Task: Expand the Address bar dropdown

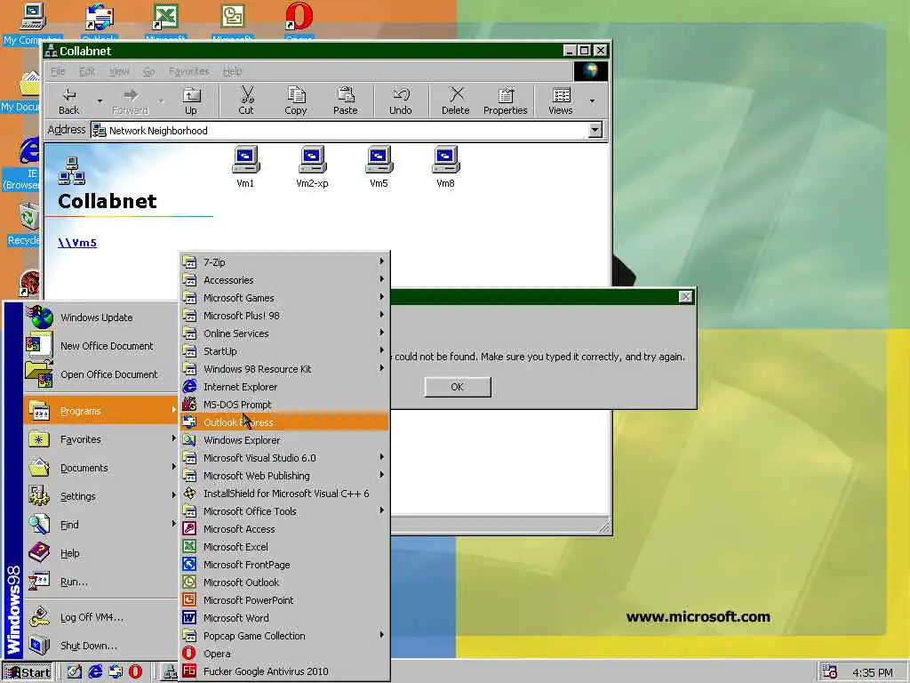Action: tap(595, 130)
